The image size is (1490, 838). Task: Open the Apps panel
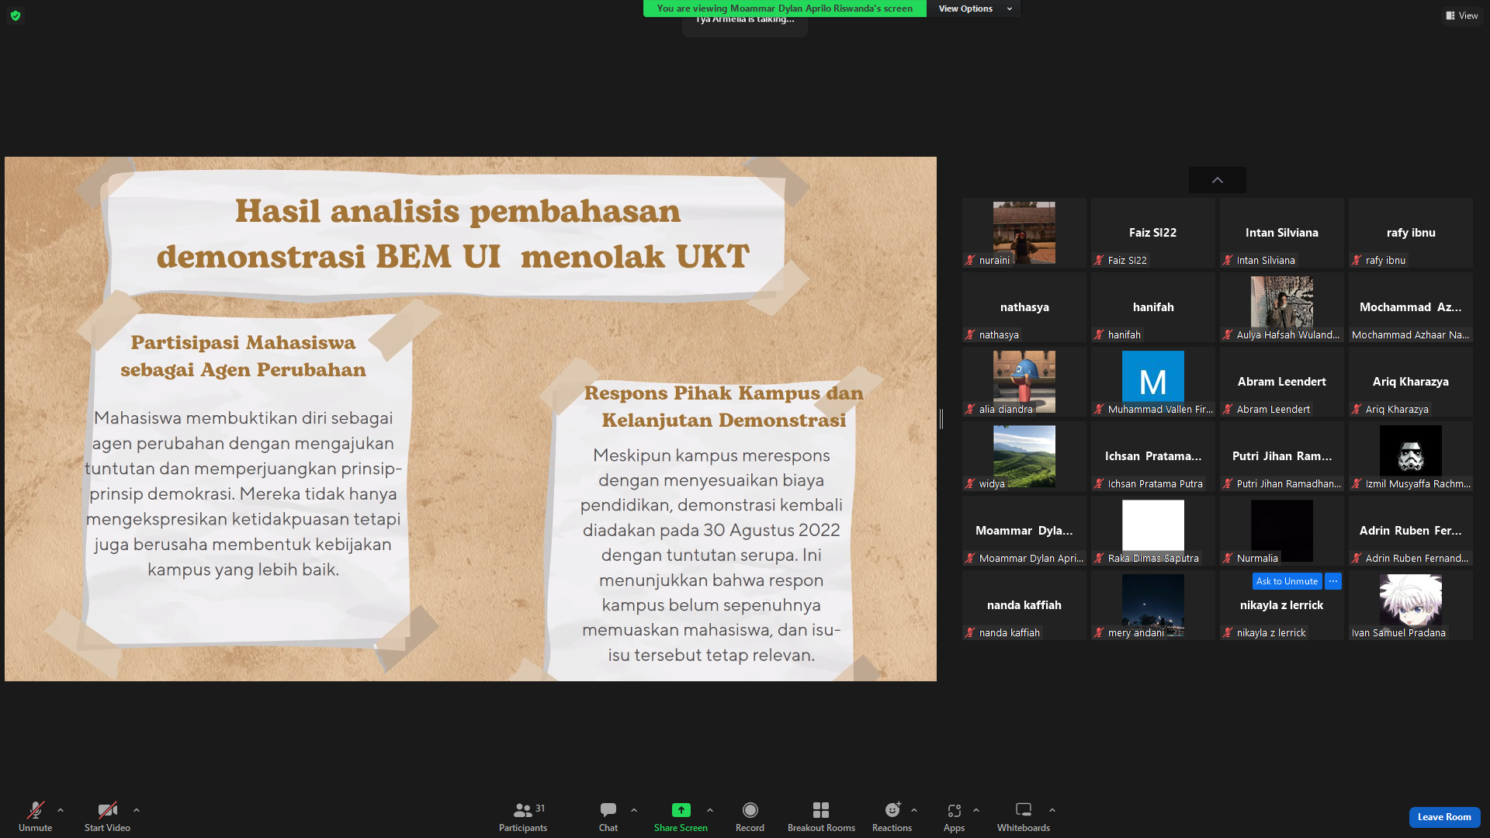coord(954,816)
